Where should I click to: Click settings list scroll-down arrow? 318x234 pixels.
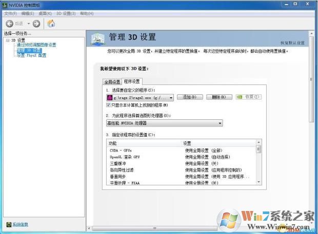(x=259, y=182)
